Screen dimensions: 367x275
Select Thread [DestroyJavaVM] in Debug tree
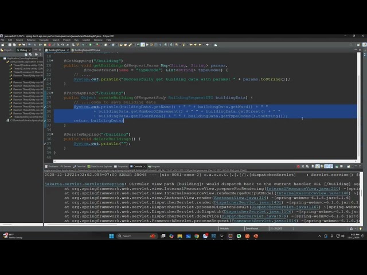(x=28, y=117)
